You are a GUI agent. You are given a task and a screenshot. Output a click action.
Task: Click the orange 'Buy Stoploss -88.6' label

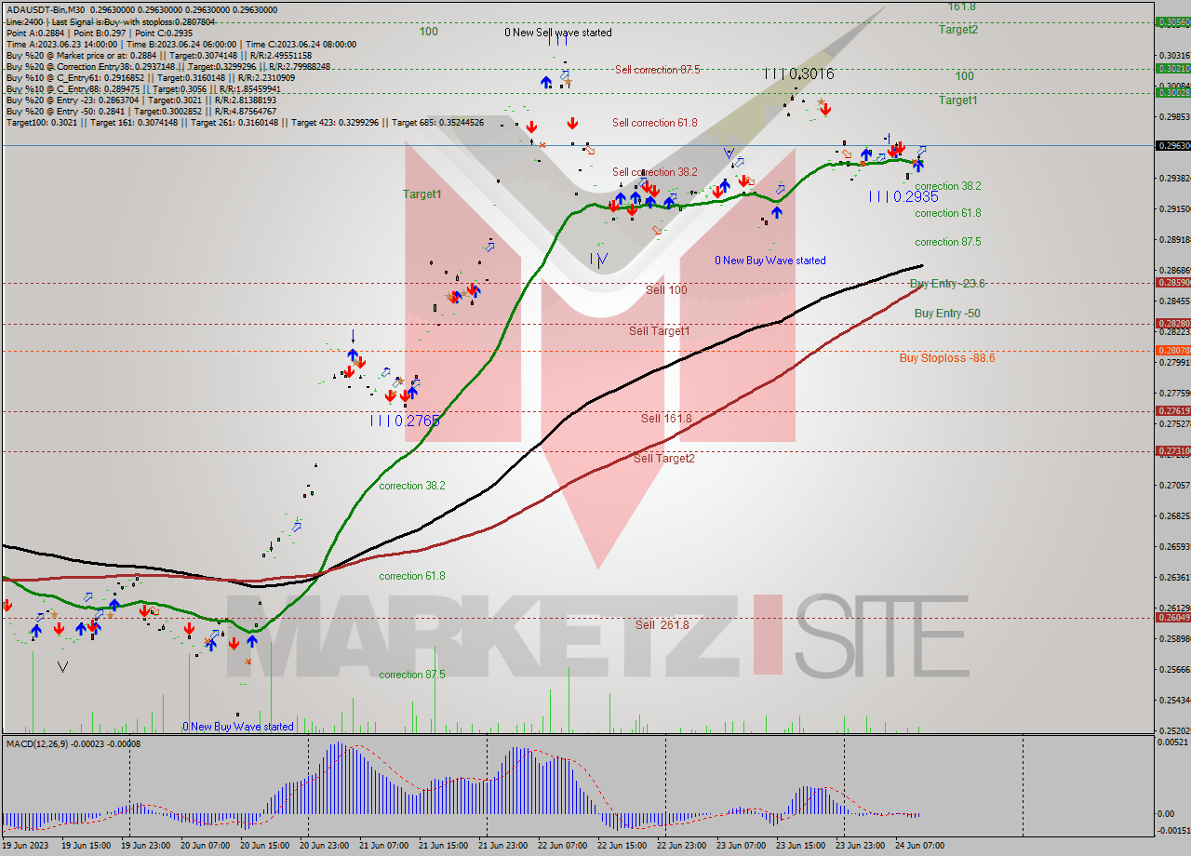point(947,358)
